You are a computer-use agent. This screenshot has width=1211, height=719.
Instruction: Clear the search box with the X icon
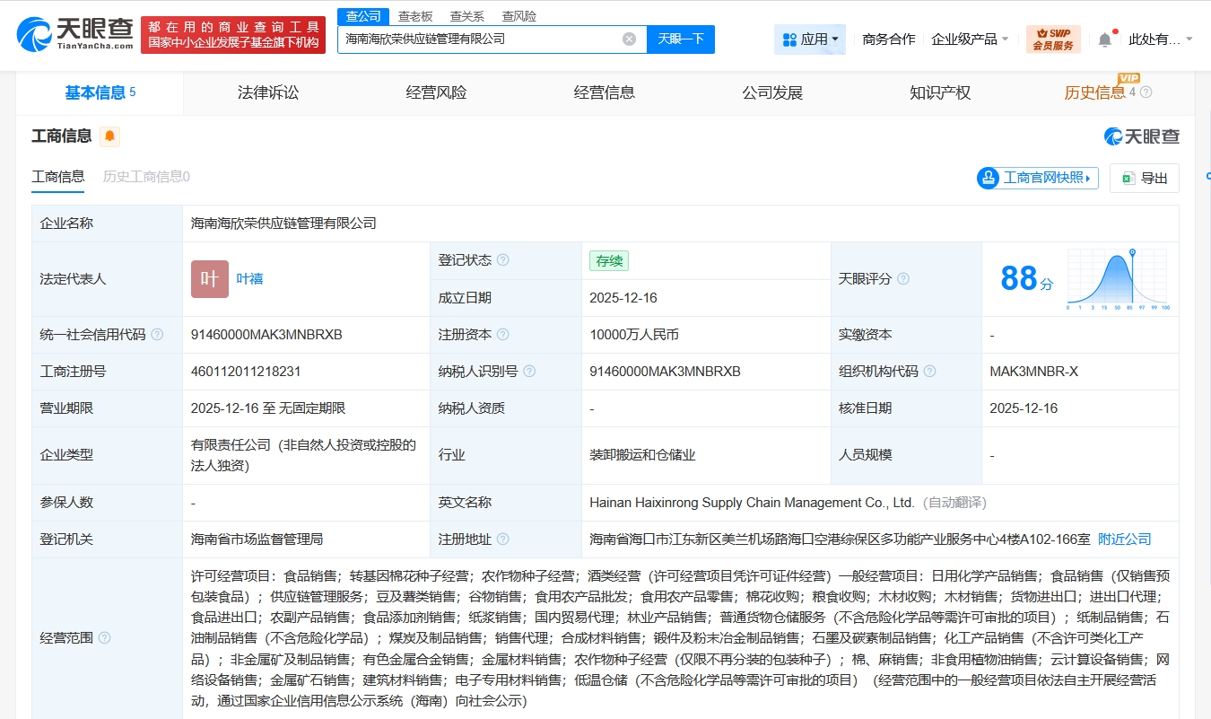click(x=629, y=39)
